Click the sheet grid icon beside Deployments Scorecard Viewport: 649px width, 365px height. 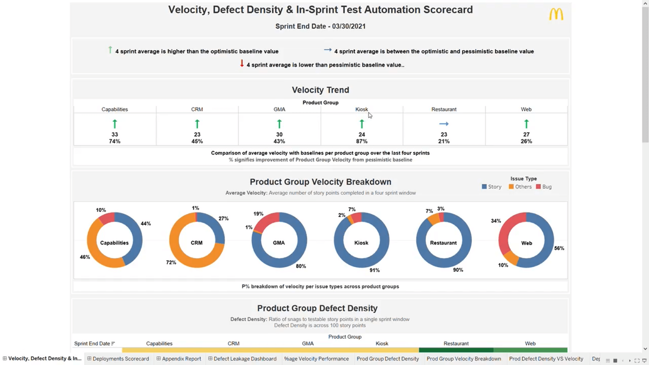89,359
